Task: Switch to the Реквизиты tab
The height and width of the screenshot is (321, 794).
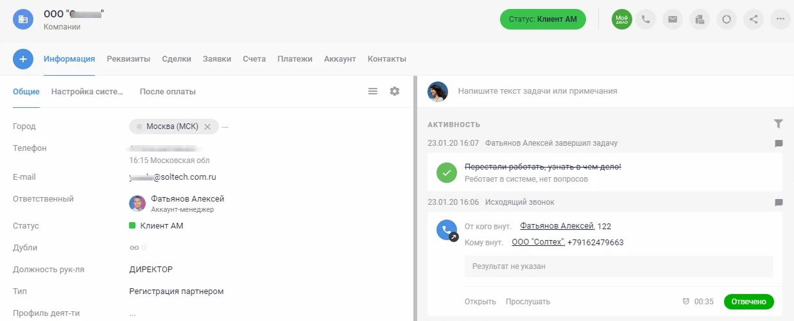Action: click(128, 59)
